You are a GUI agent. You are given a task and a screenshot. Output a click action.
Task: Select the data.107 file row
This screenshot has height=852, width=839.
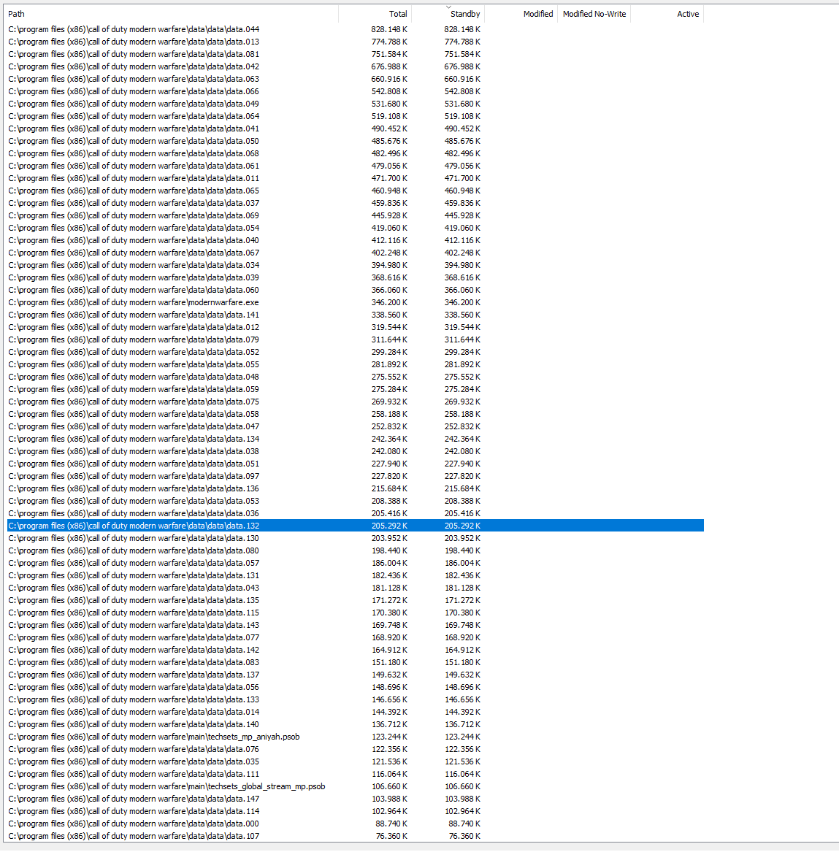point(356,836)
